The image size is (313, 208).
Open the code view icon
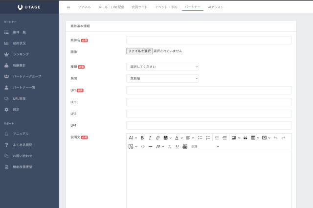coord(142,146)
